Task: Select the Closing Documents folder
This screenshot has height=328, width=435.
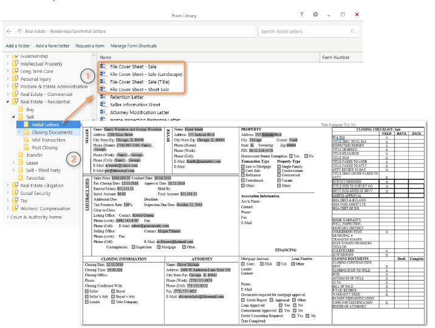Action: point(52,132)
